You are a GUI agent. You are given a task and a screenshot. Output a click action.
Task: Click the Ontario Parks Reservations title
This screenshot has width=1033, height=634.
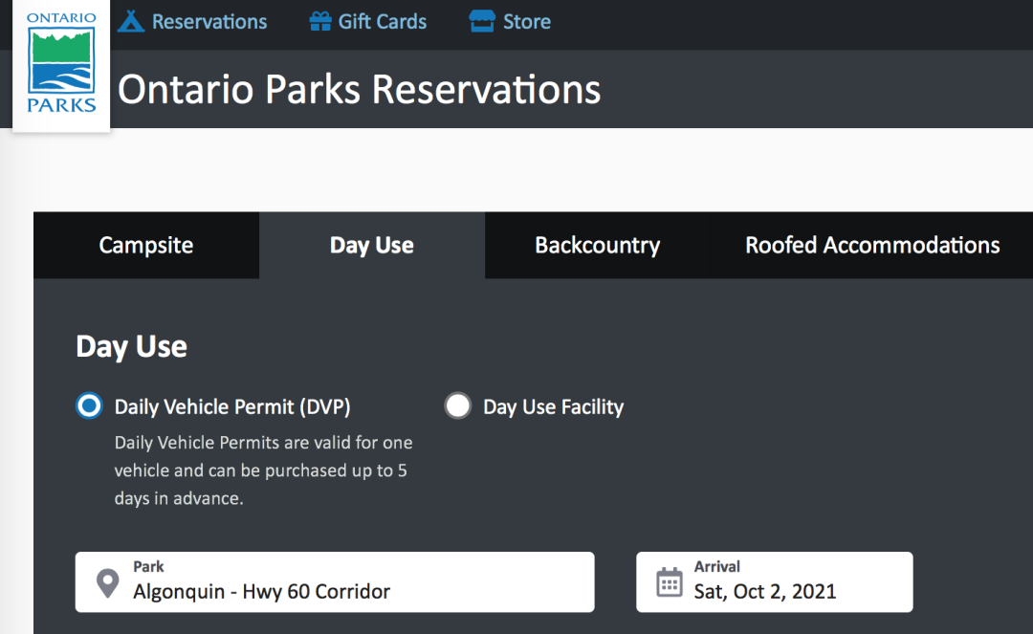click(359, 89)
